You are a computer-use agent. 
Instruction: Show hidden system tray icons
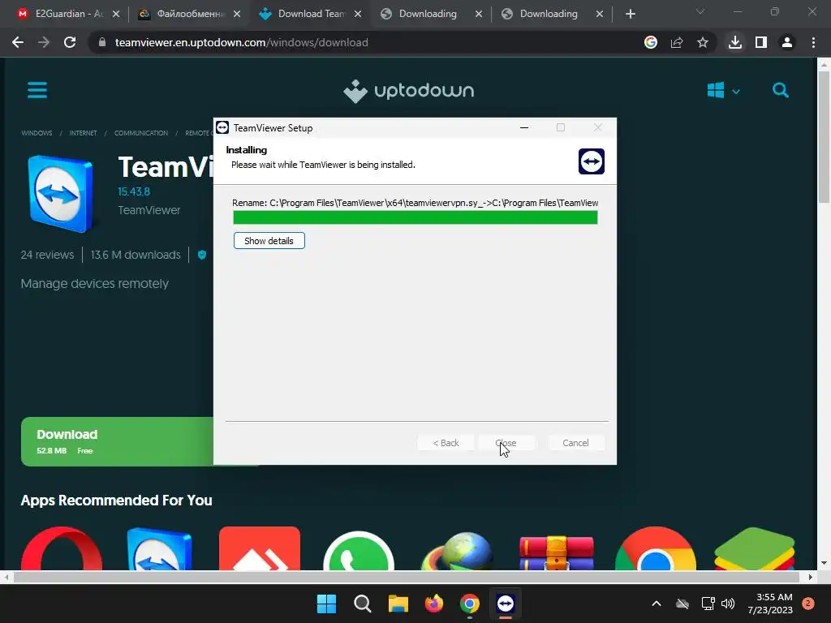pyautogui.click(x=656, y=604)
